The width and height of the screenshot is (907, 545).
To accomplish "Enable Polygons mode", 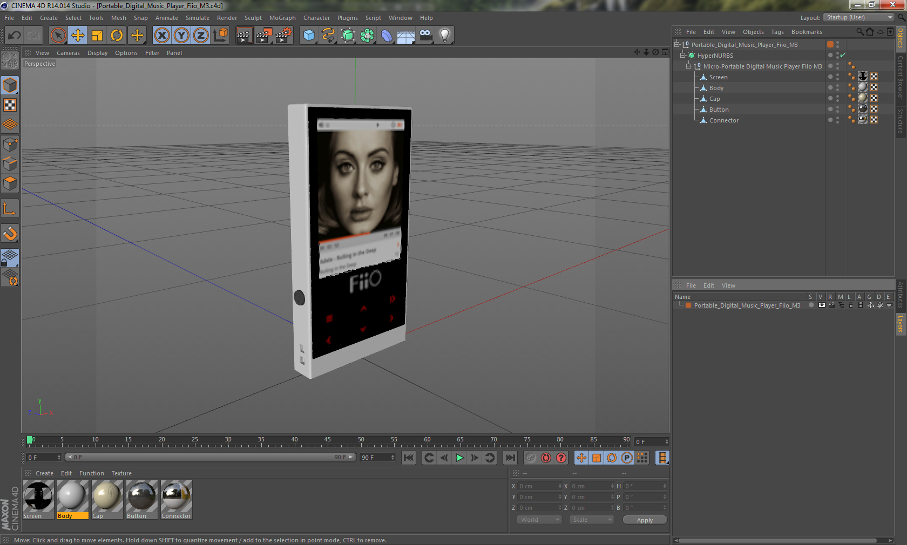I will [10, 183].
